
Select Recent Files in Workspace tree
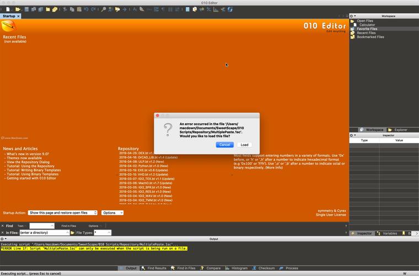click(366, 33)
